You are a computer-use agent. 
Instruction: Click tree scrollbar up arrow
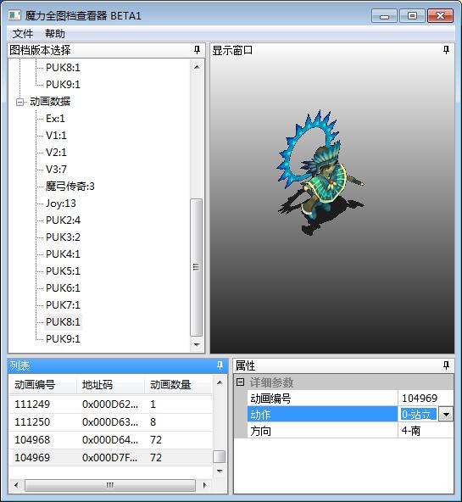pos(197,67)
